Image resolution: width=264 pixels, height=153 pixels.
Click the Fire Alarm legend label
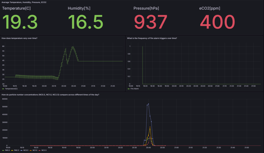[135, 89]
